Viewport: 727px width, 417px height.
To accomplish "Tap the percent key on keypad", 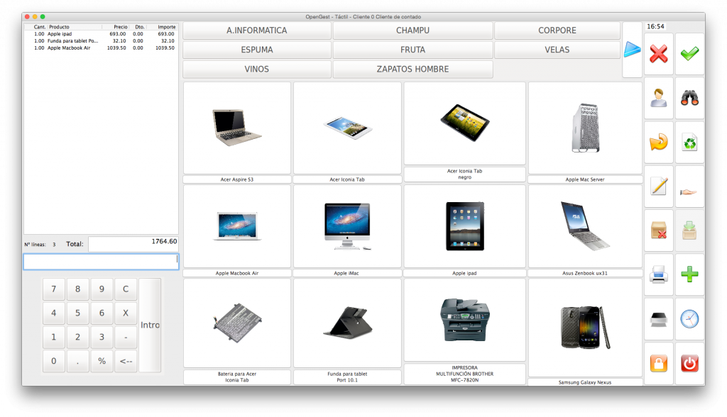I will pyautogui.click(x=102, y=362).
